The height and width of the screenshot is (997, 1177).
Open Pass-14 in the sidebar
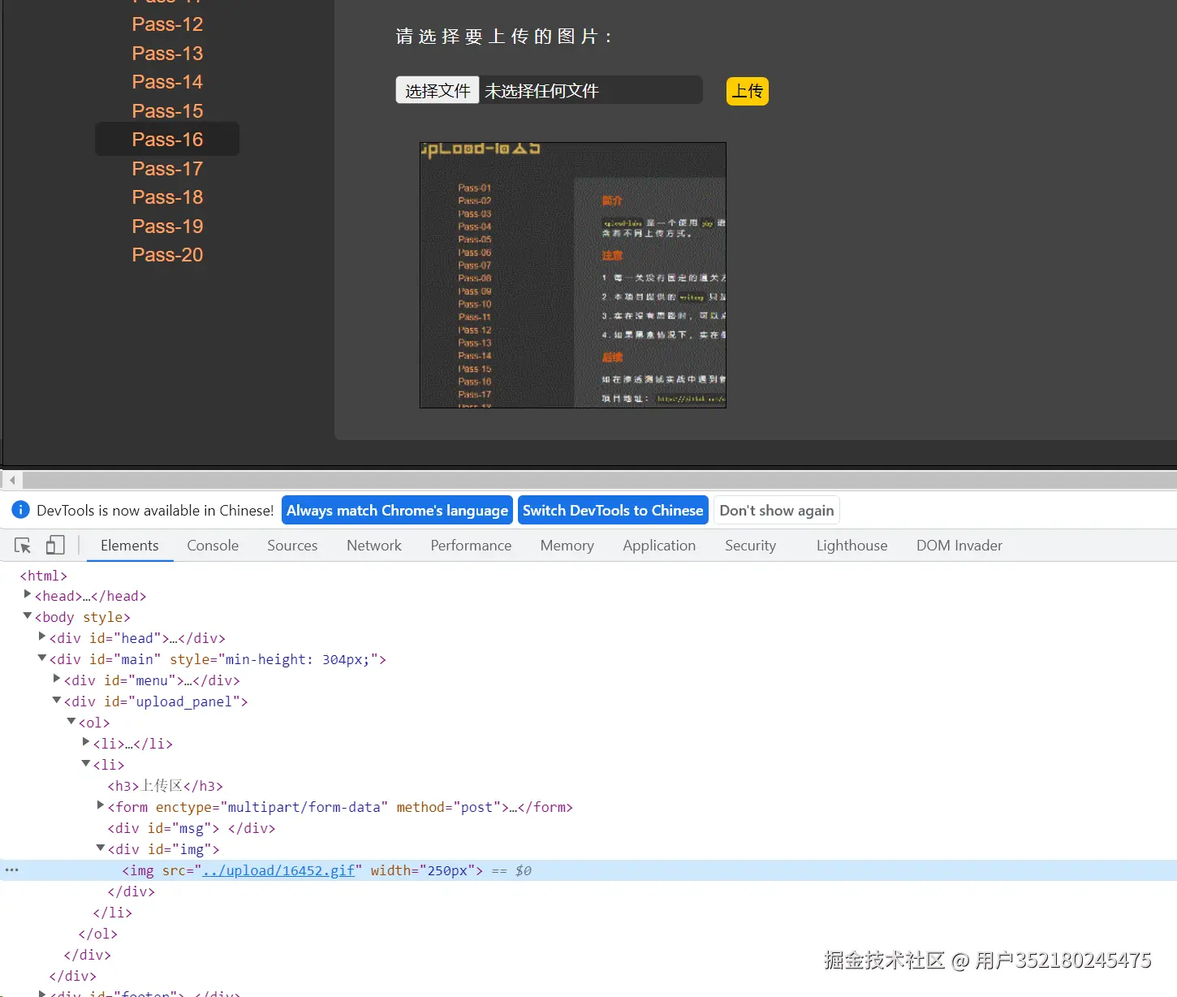(x=167, y=82)
